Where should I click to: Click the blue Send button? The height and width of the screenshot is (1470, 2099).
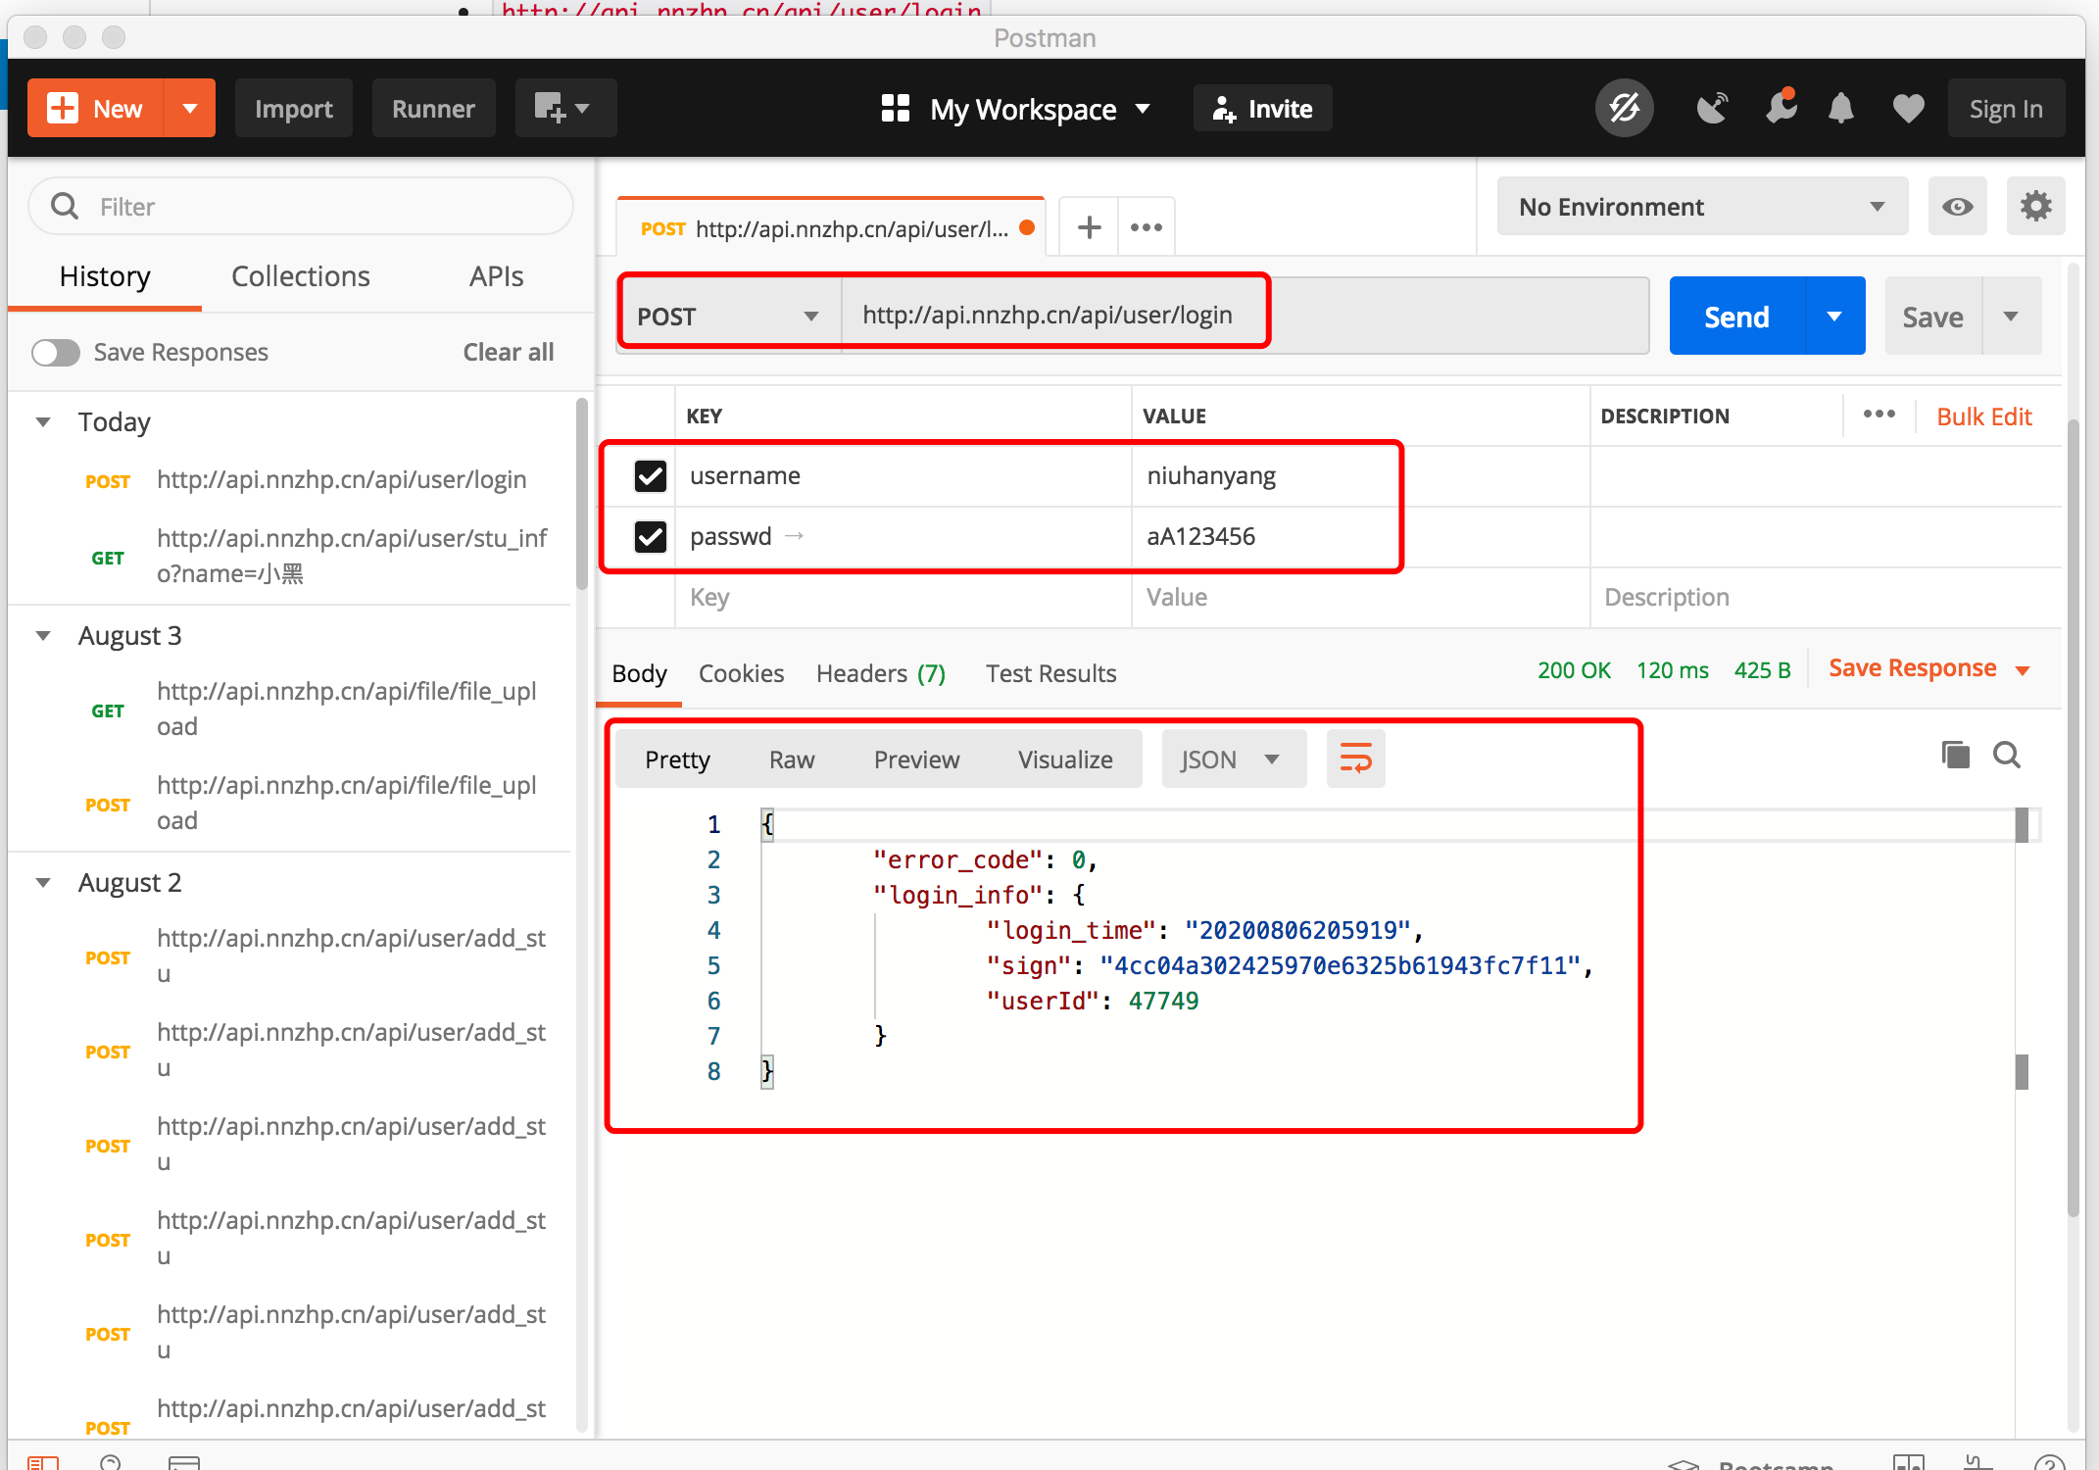pyautogui.click(x=1735, y=316)
